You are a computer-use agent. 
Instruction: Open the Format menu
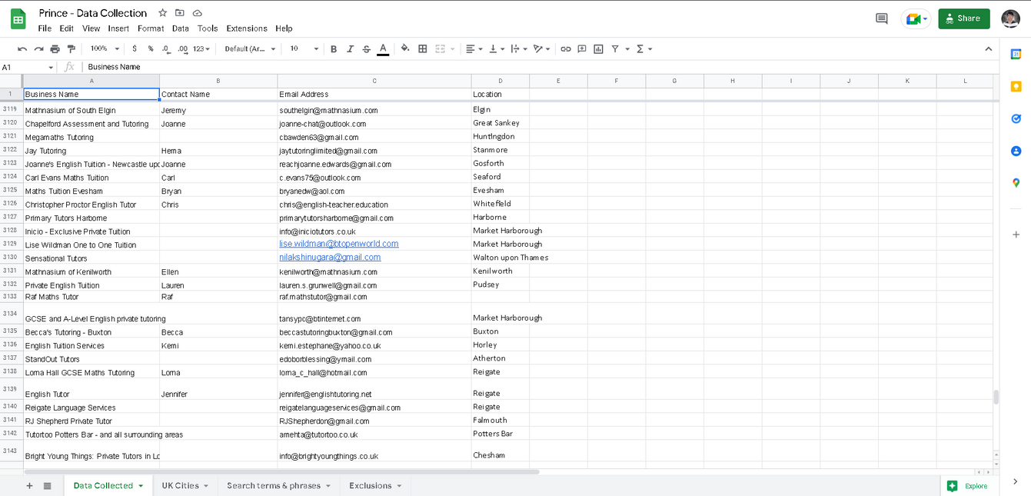pos(151,28)
